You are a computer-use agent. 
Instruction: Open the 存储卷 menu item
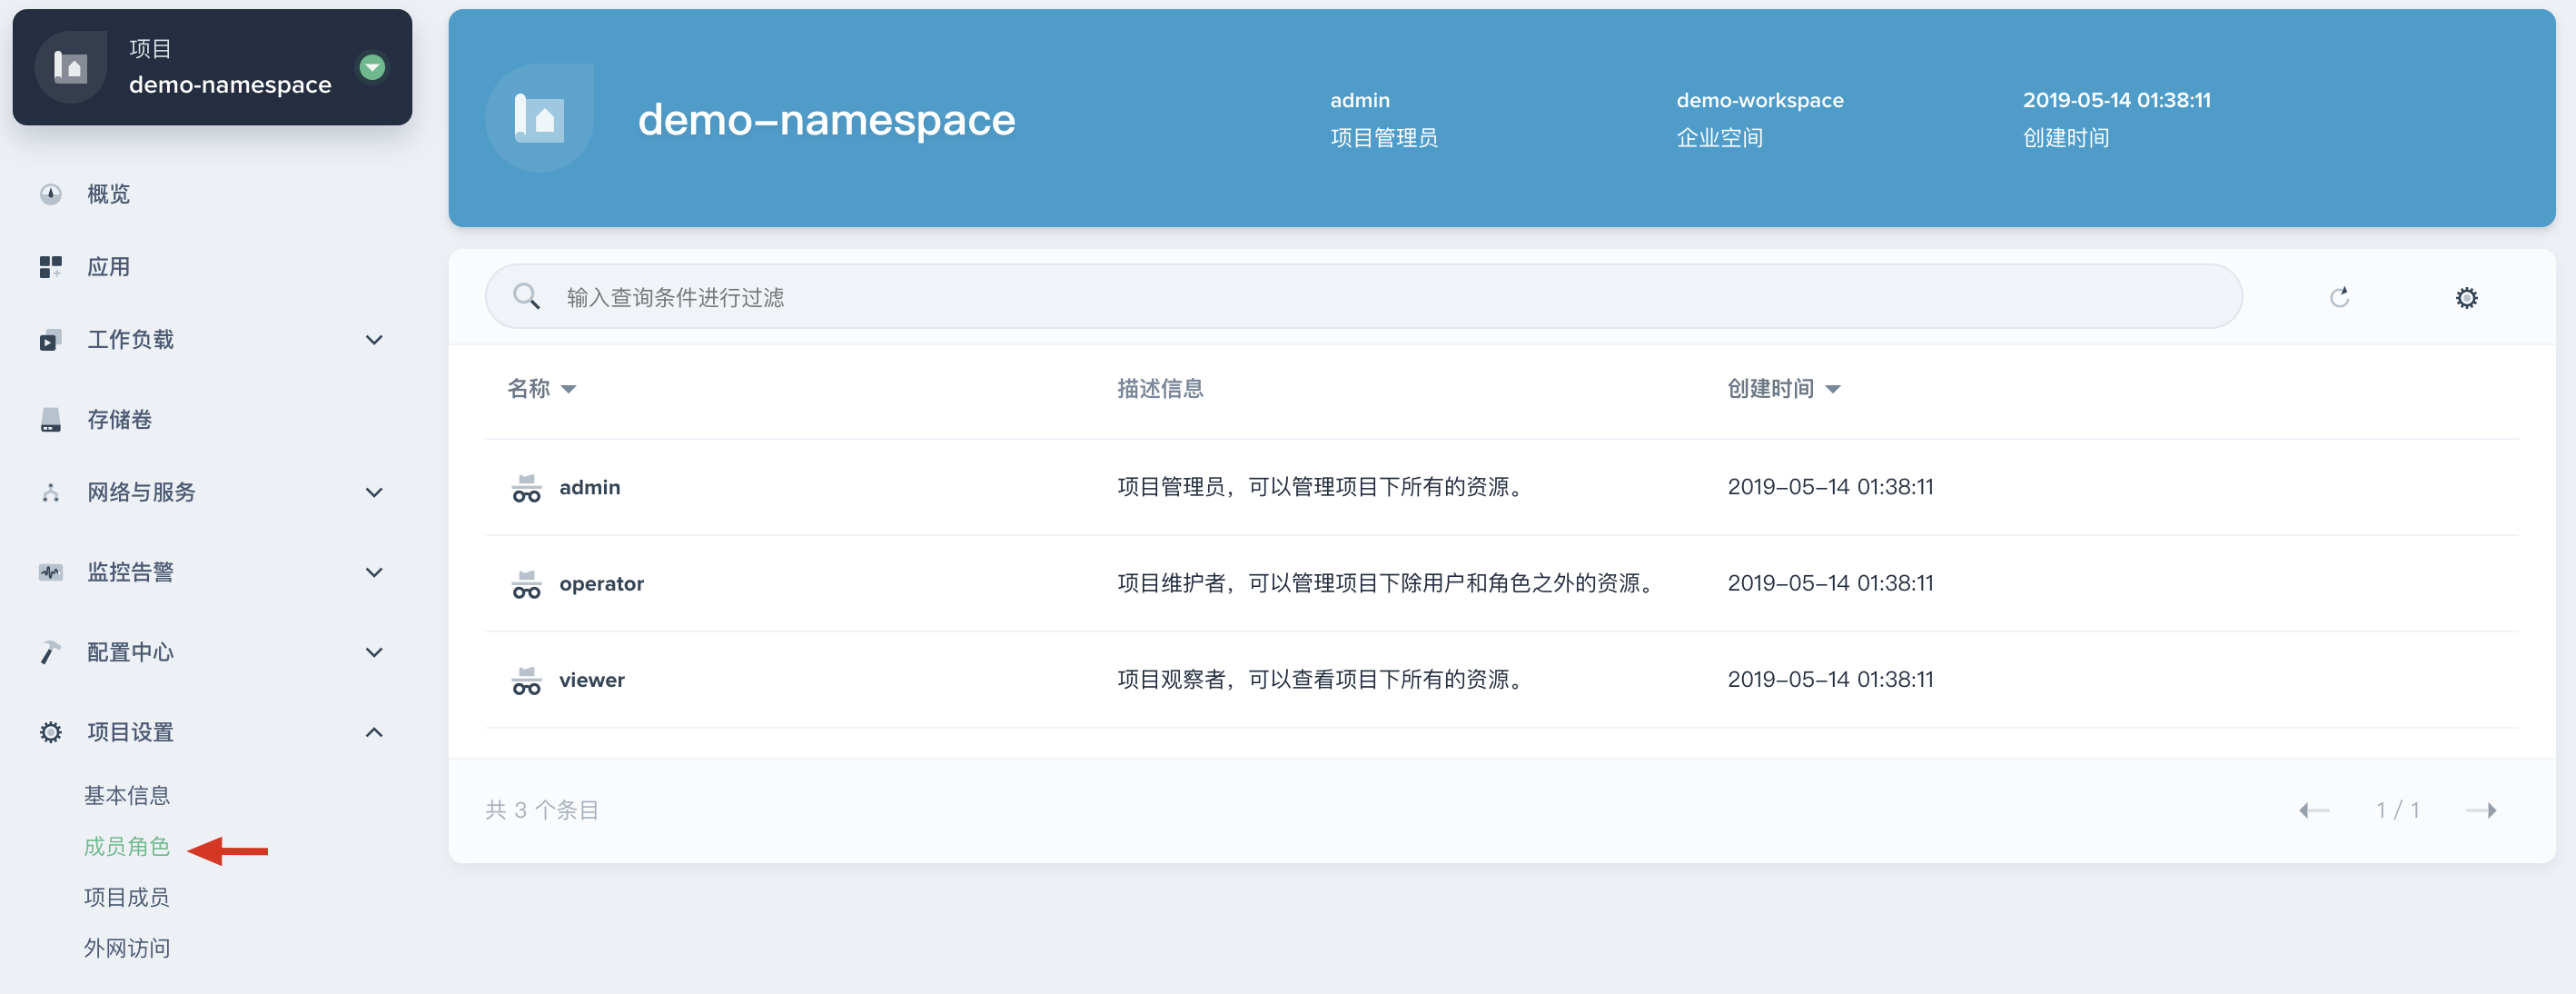click(119, 420)
